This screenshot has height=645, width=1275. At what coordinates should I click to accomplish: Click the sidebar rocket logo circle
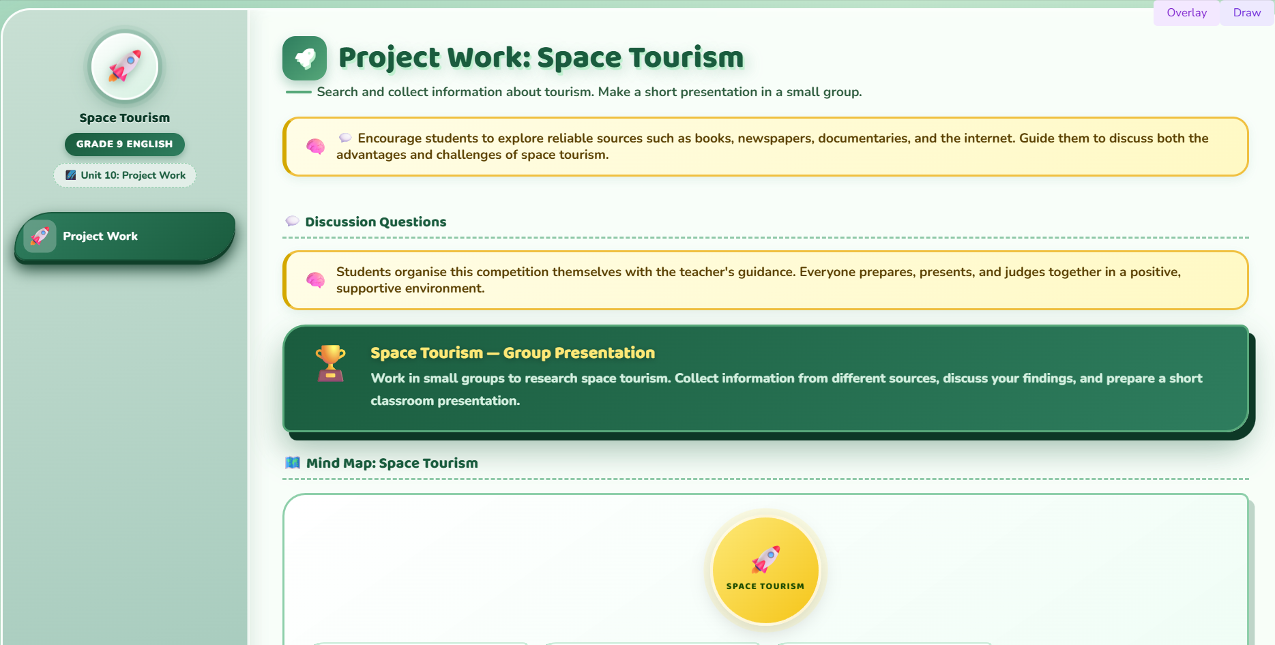point(125,67)
